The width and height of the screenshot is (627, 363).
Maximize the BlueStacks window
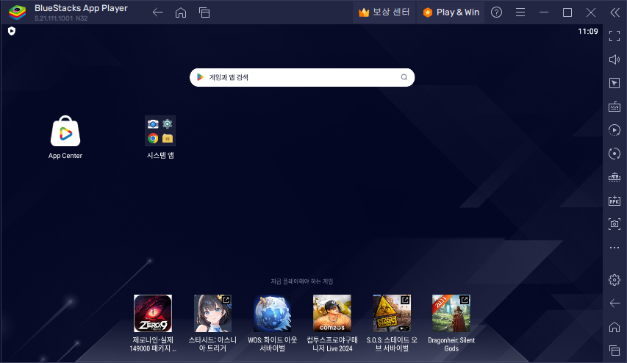click(x=567, y=12)
